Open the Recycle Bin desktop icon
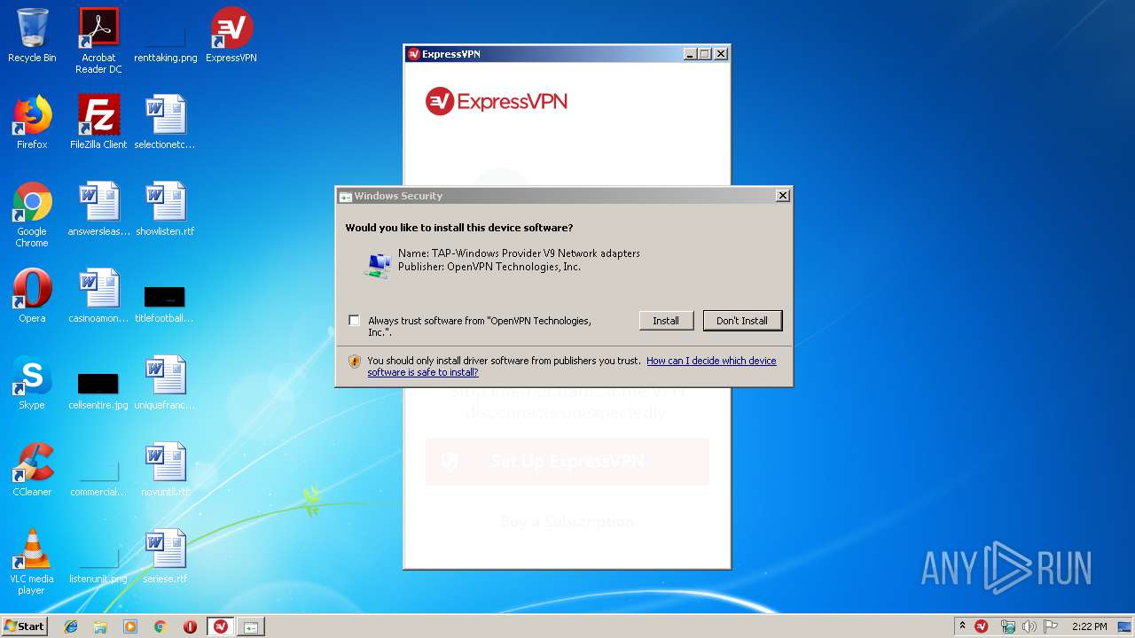This screenshot has height=638, width=1135. (32, 35)
